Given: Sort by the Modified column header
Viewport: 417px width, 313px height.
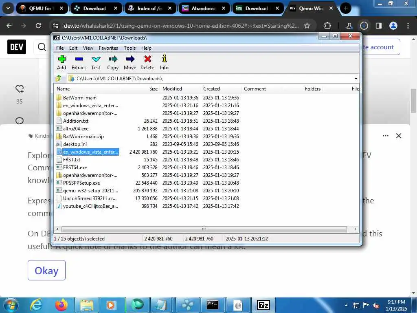Looking at the screenshot, I should pyautogui.click(x=180, y=89).
